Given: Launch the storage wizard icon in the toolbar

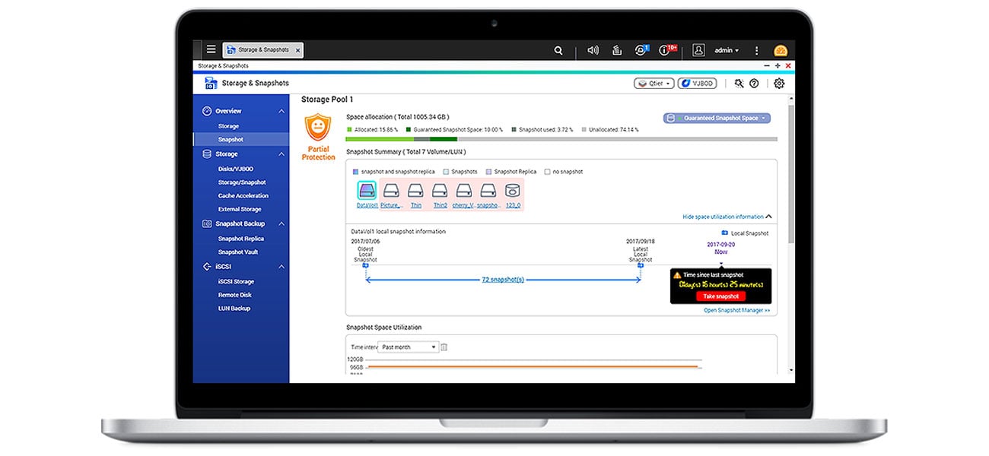Looking at the screenshot, I should [738, 83].
